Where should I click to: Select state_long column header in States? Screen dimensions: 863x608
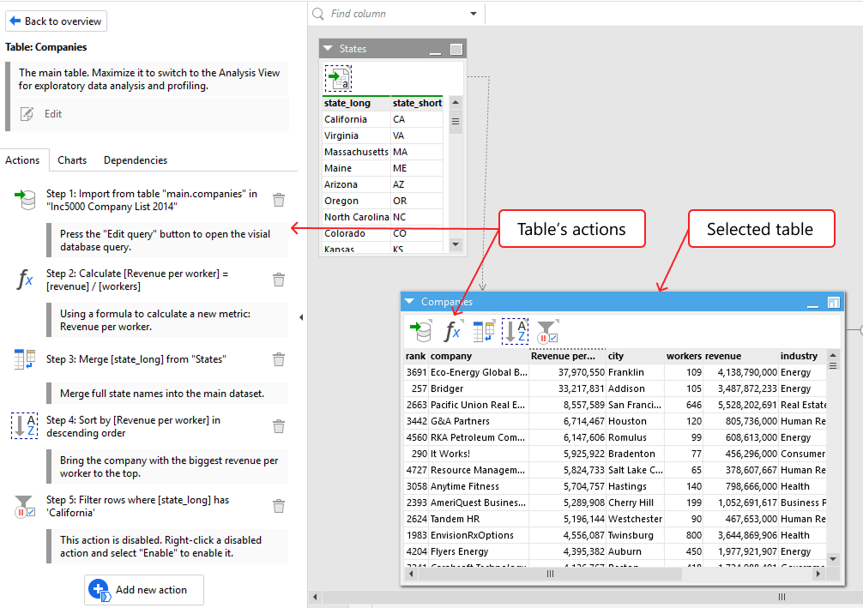pos(356,103)
